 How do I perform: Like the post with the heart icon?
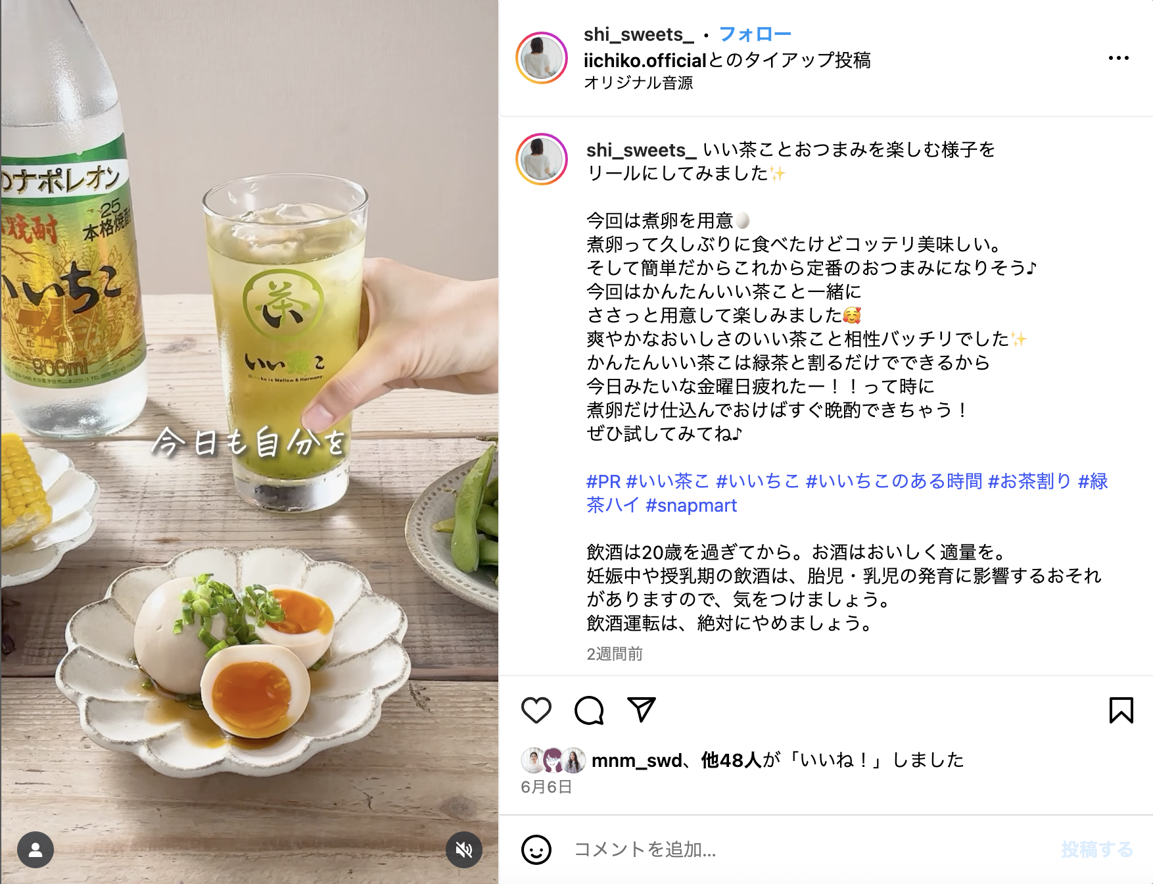(x=536, y=710)
